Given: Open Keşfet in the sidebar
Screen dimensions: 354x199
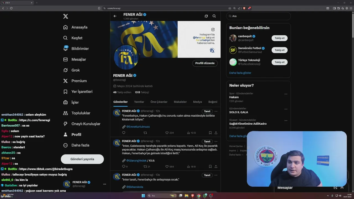Looking at the screenshot, I should coord(73,38).
